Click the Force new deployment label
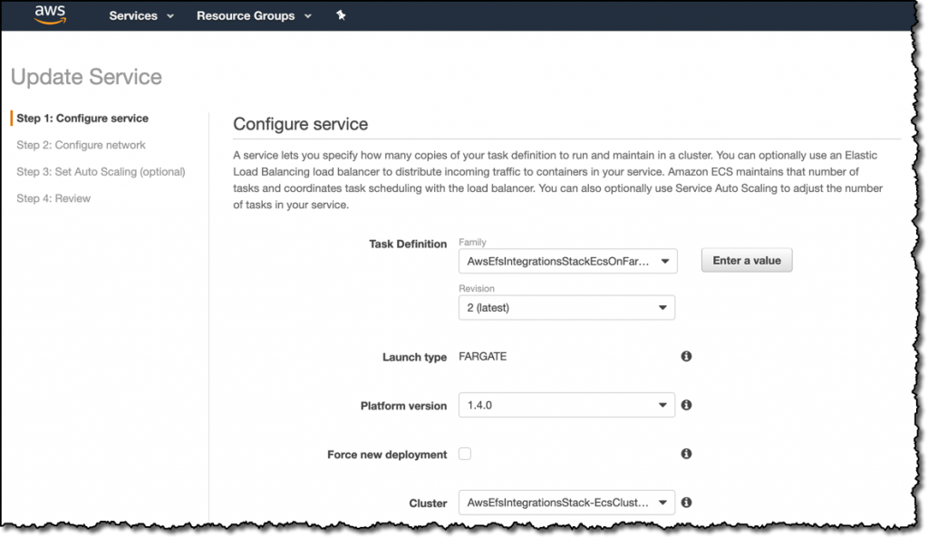The height and width of the screenshot is (538, 928). tap(387, 455)
